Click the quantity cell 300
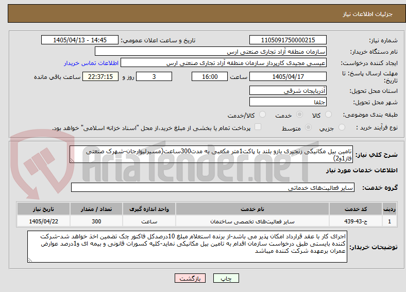406x292 pixels. click(x=96, y=221)
